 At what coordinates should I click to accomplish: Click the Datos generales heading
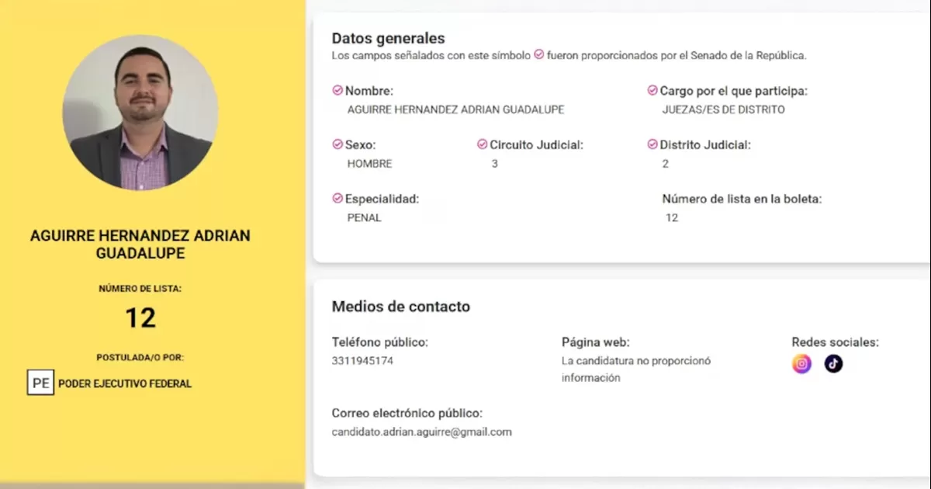388,38
